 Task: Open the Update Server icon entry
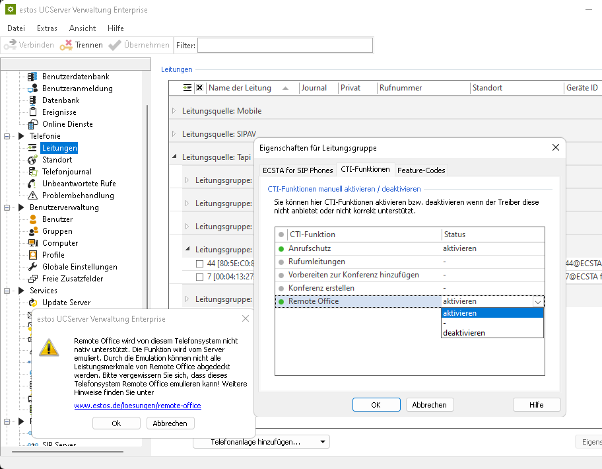[32, 303]
